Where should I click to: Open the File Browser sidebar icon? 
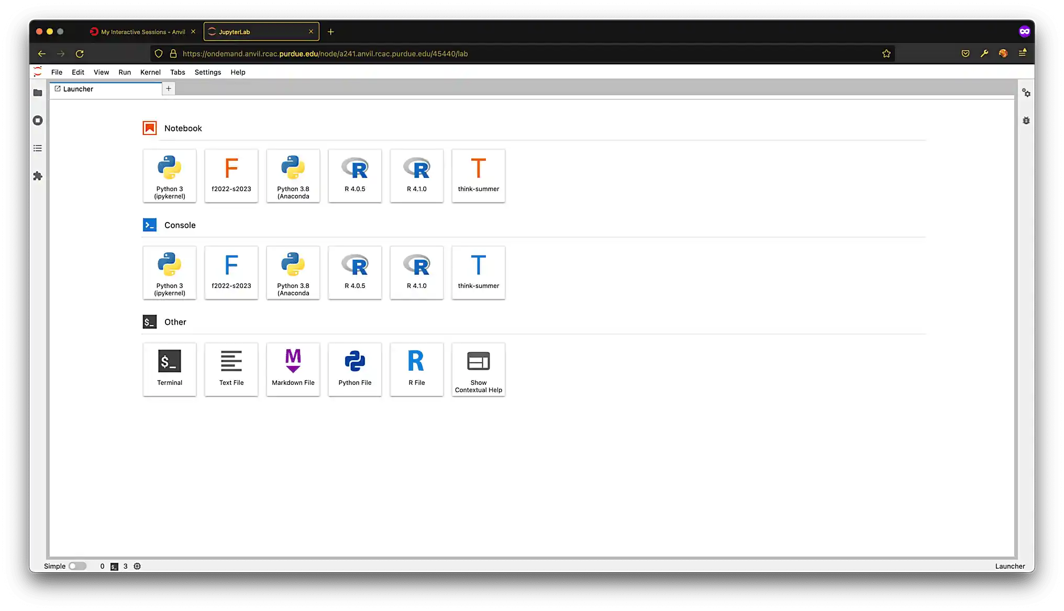point(38,93)
